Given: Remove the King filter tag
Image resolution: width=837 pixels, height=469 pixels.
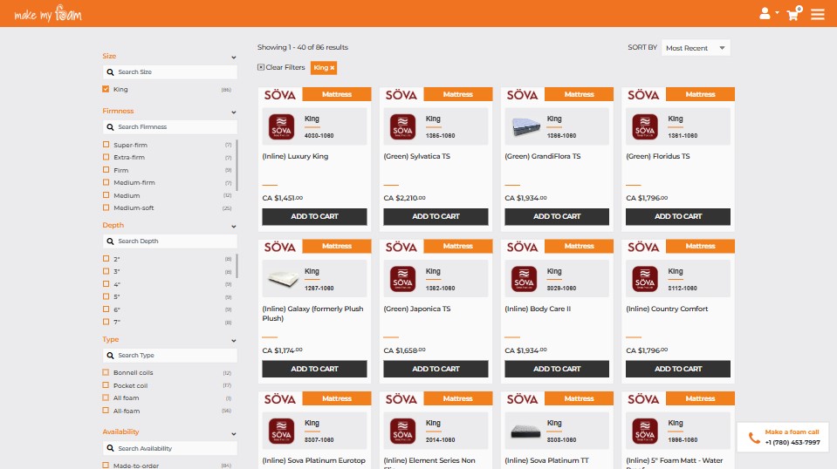Looking at the screenshot, I should pyautogui.click(x=333, y=67).
